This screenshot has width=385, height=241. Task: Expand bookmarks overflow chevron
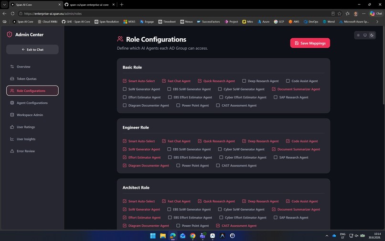[377, 22]
